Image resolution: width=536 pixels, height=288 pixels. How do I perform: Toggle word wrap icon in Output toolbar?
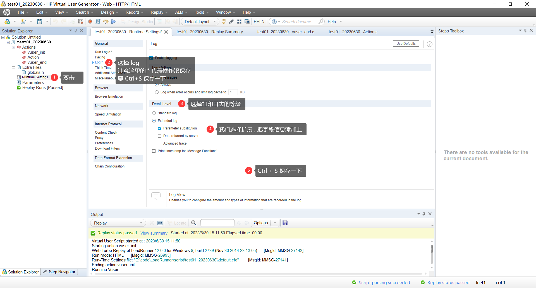(160, 223)
